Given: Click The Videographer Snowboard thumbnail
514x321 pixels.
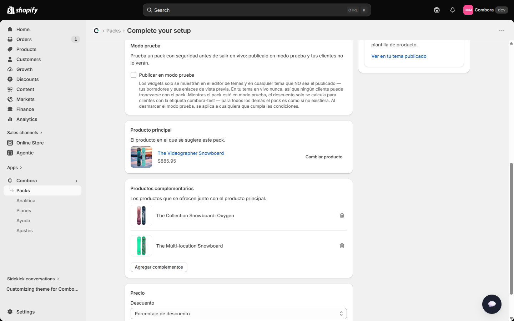Looking at the screenshot, I should click(x=141, y=157).
